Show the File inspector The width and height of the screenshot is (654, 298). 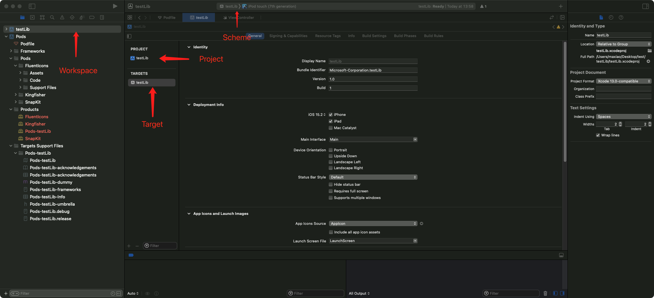pyautogui.click(x=601, y=18)
